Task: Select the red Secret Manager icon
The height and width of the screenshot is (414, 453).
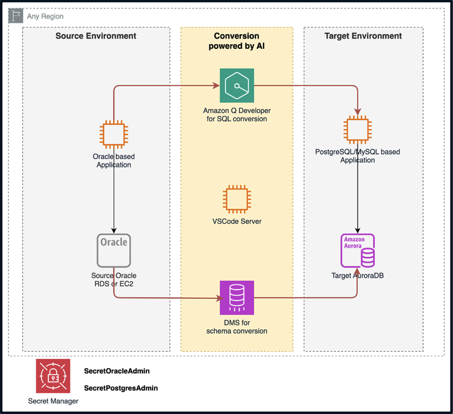Action: [53, 376]
